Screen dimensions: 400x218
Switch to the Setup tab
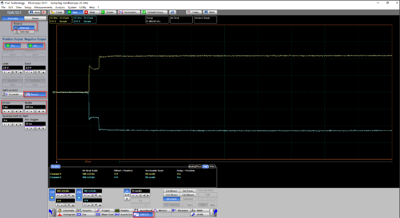coord(35,18)
